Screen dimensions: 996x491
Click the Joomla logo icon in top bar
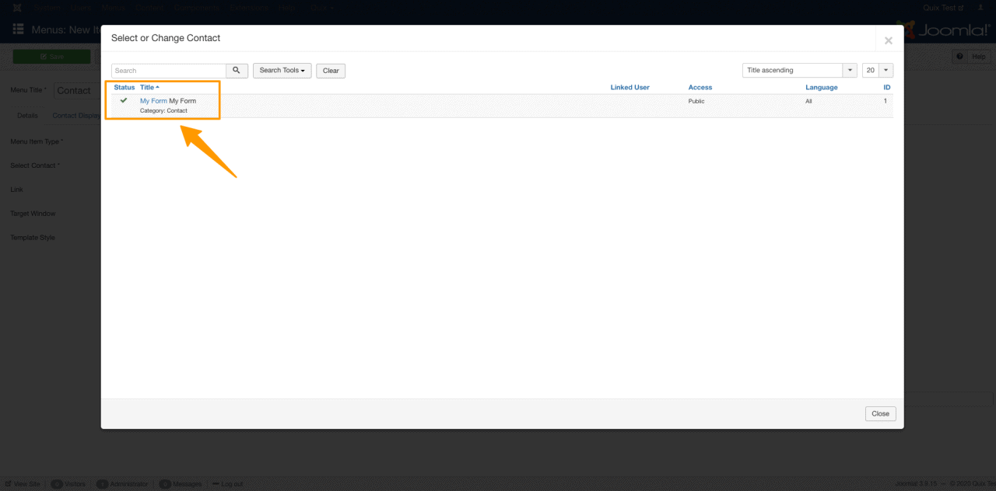(x=16, y=8)
